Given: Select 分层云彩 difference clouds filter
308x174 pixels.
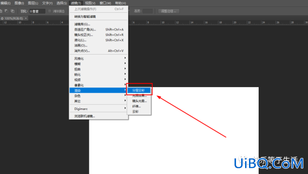Looking at the screenshot, I should click(139, 90).
